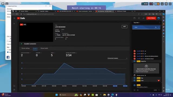173x97 pixels.
Task: Open the Top chat dropdown
Action: click(x=137, y=23)
